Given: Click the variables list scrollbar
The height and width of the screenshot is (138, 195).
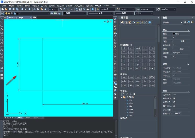Looking at the screenshot, I should 155,106.
